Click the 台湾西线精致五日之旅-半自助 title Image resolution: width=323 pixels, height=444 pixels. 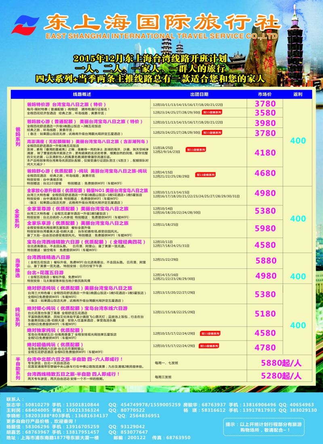[x=73, y=374]
